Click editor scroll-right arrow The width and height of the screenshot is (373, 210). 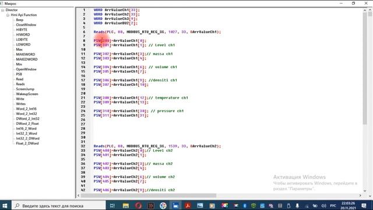(360, 195)
